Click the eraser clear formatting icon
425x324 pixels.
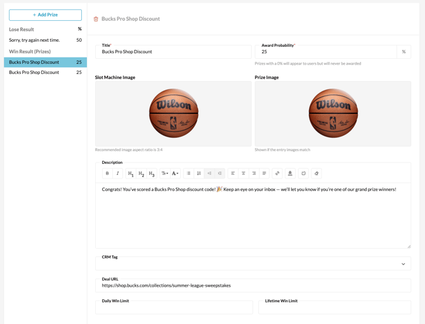click(x=317, y=173)
